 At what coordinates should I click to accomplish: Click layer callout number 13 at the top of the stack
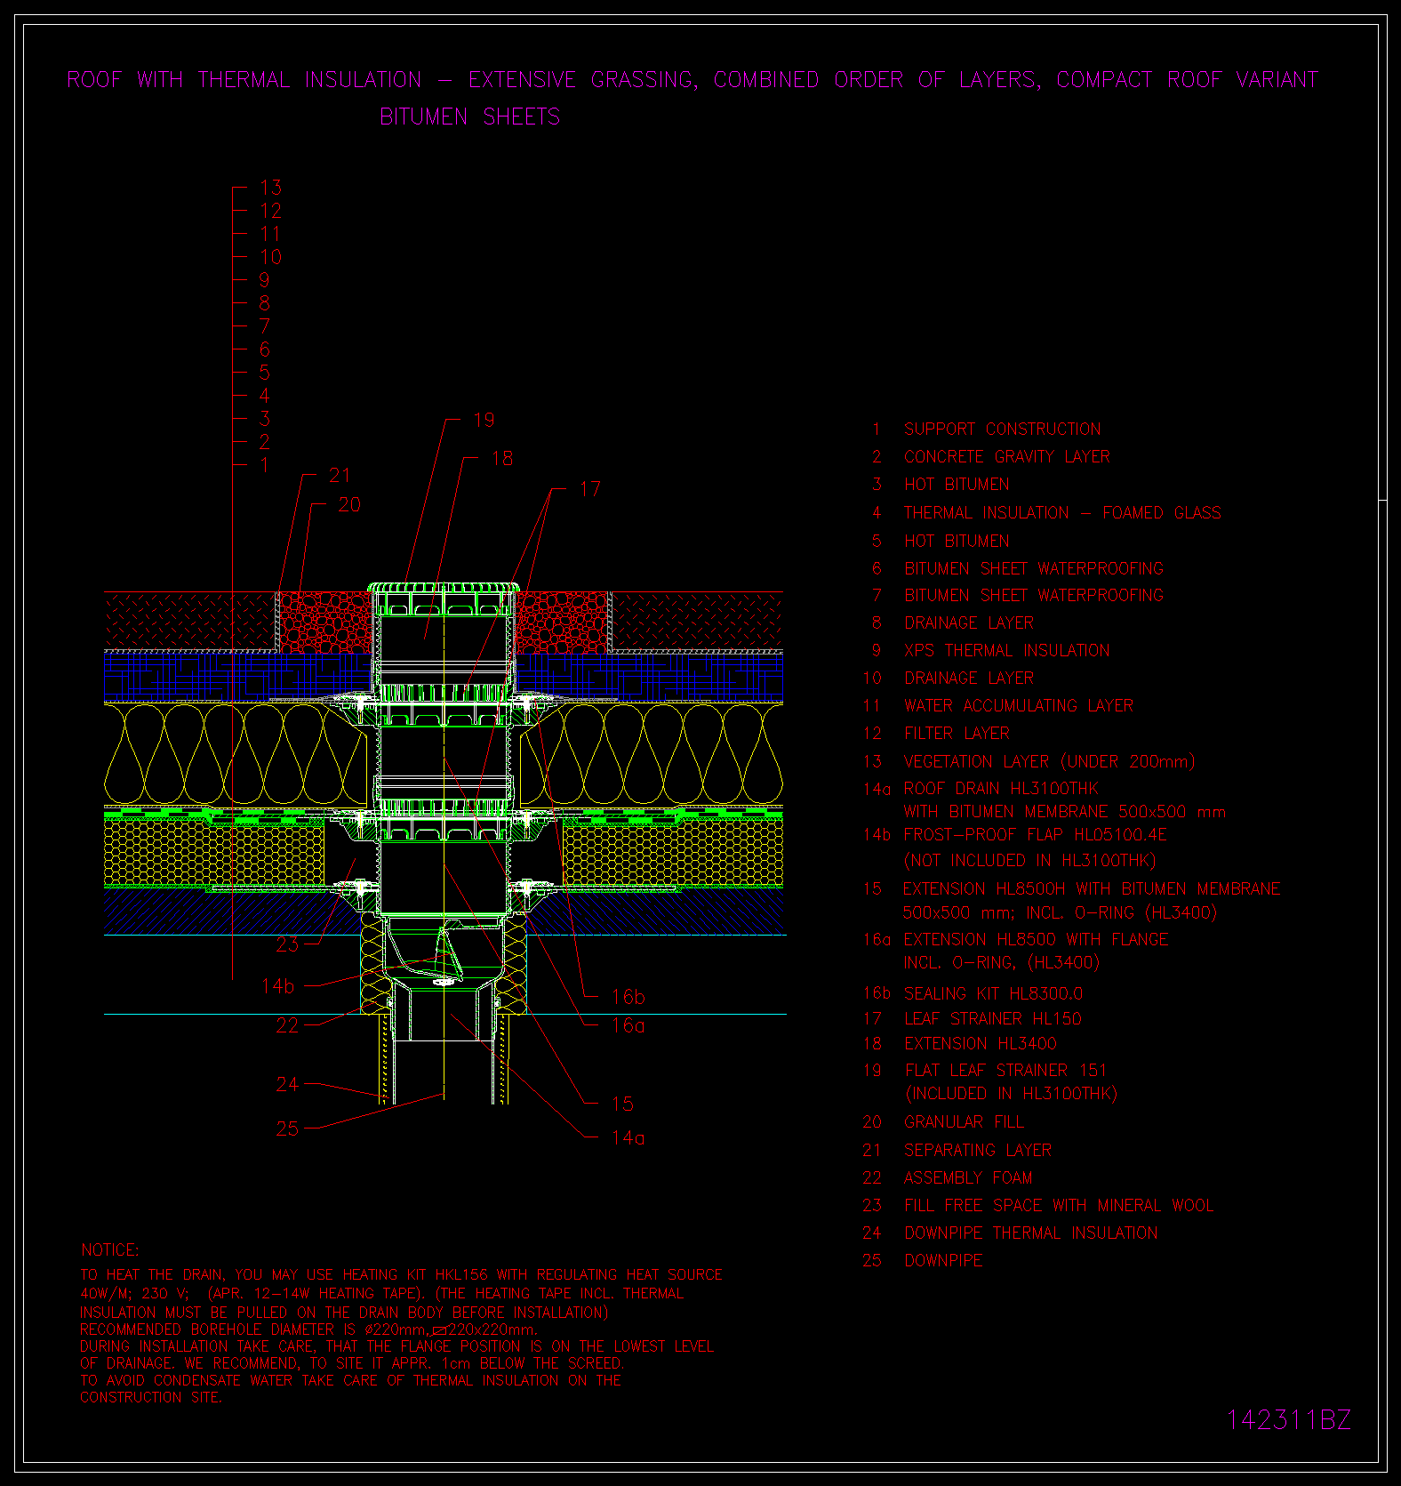point(270,188)
